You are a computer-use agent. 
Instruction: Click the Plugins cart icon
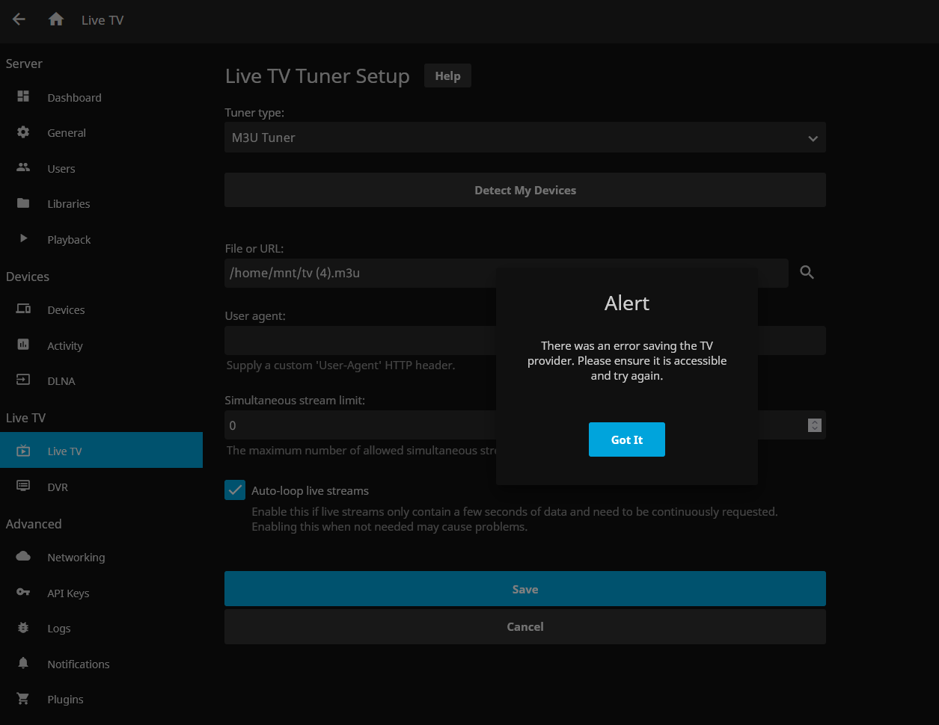(23, 699)
